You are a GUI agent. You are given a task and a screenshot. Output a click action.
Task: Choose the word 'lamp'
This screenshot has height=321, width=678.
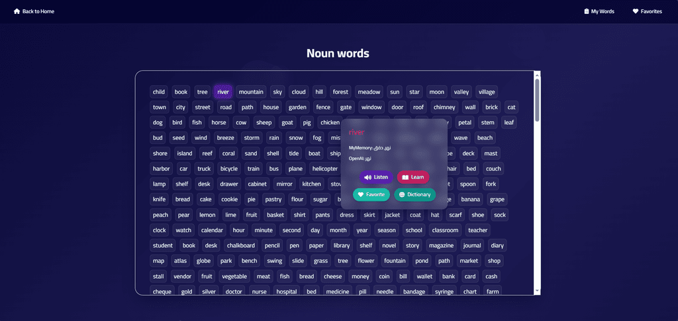point(159,184)
